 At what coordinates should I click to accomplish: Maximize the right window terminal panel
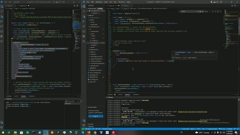click(x=235, y=94)
